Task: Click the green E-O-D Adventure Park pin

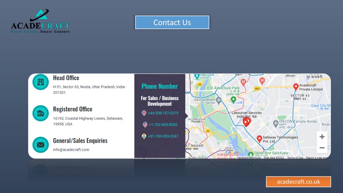Action: 233,100
